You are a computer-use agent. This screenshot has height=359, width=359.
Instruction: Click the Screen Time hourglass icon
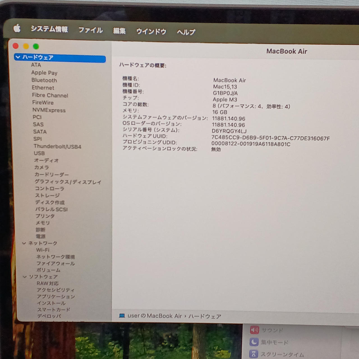click(254, 354)
